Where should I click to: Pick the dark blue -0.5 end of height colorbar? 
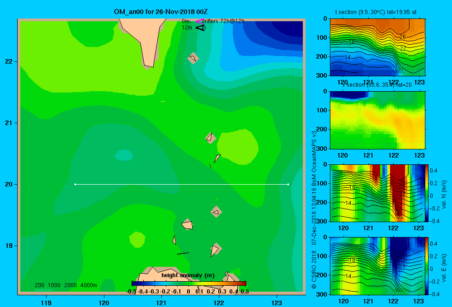point(134,284)
